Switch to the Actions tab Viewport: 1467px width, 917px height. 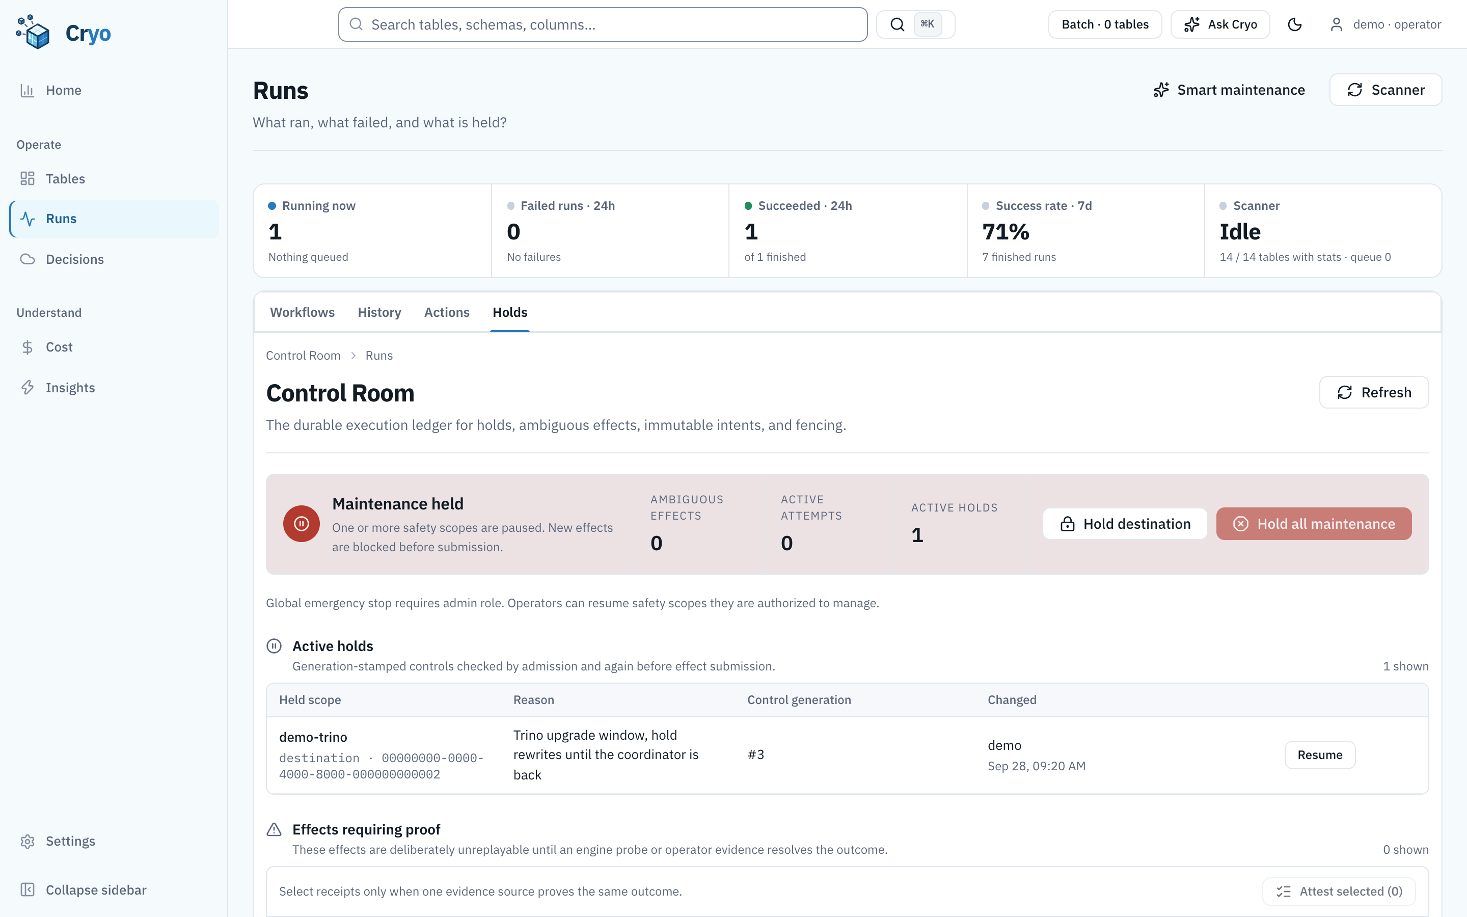coord(447,312)
